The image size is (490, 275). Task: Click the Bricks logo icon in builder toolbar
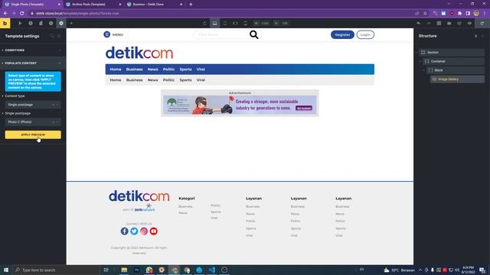[5, 23]
